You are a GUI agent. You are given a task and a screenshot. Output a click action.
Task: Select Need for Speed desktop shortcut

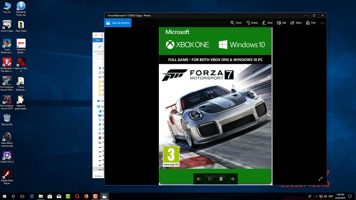[x=21, y=46]
